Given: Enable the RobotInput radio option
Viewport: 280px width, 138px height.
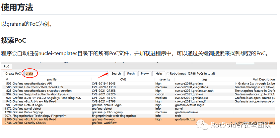Looking at the screenshot, I should [x=168, y=74].
